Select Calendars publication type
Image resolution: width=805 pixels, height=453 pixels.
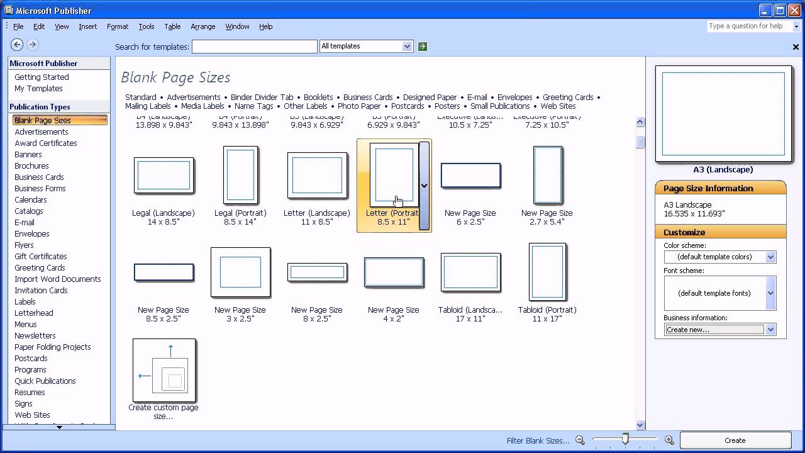(31, 199)
